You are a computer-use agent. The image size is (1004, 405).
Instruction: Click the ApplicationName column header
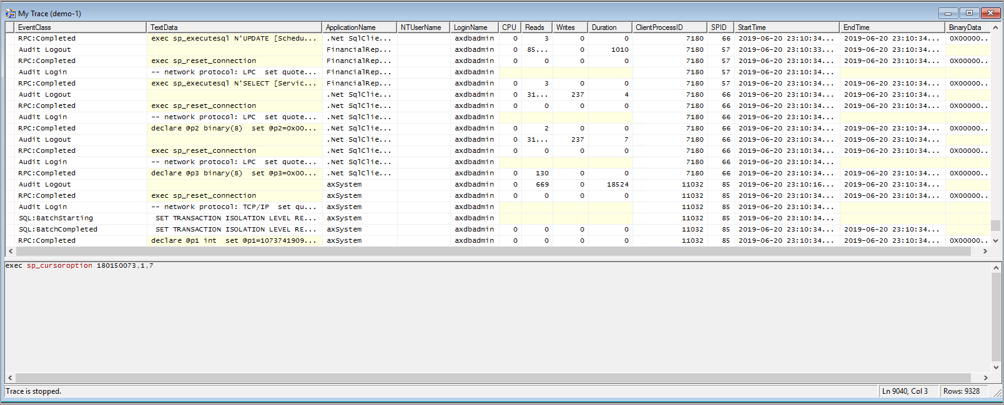pos(358,27)
